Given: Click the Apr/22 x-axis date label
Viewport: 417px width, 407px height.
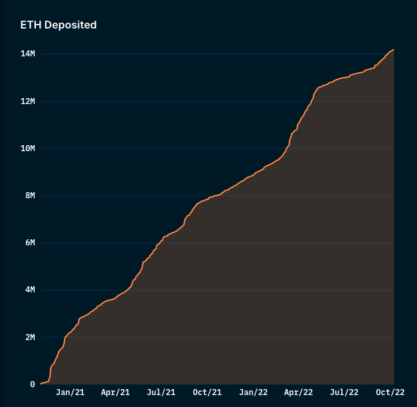Looking at the screenshot, I should coord(298,392).
